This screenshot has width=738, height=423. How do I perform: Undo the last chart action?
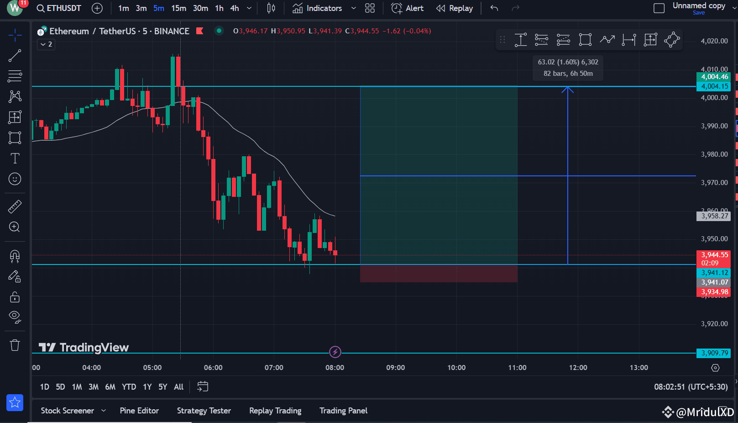click(494, 8)
